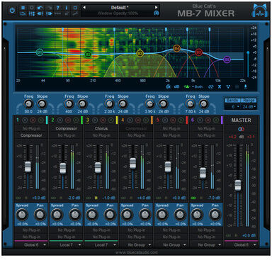
Task: Open band 1 Global 6 group dropdown
Action: click(x=31, y=245)
